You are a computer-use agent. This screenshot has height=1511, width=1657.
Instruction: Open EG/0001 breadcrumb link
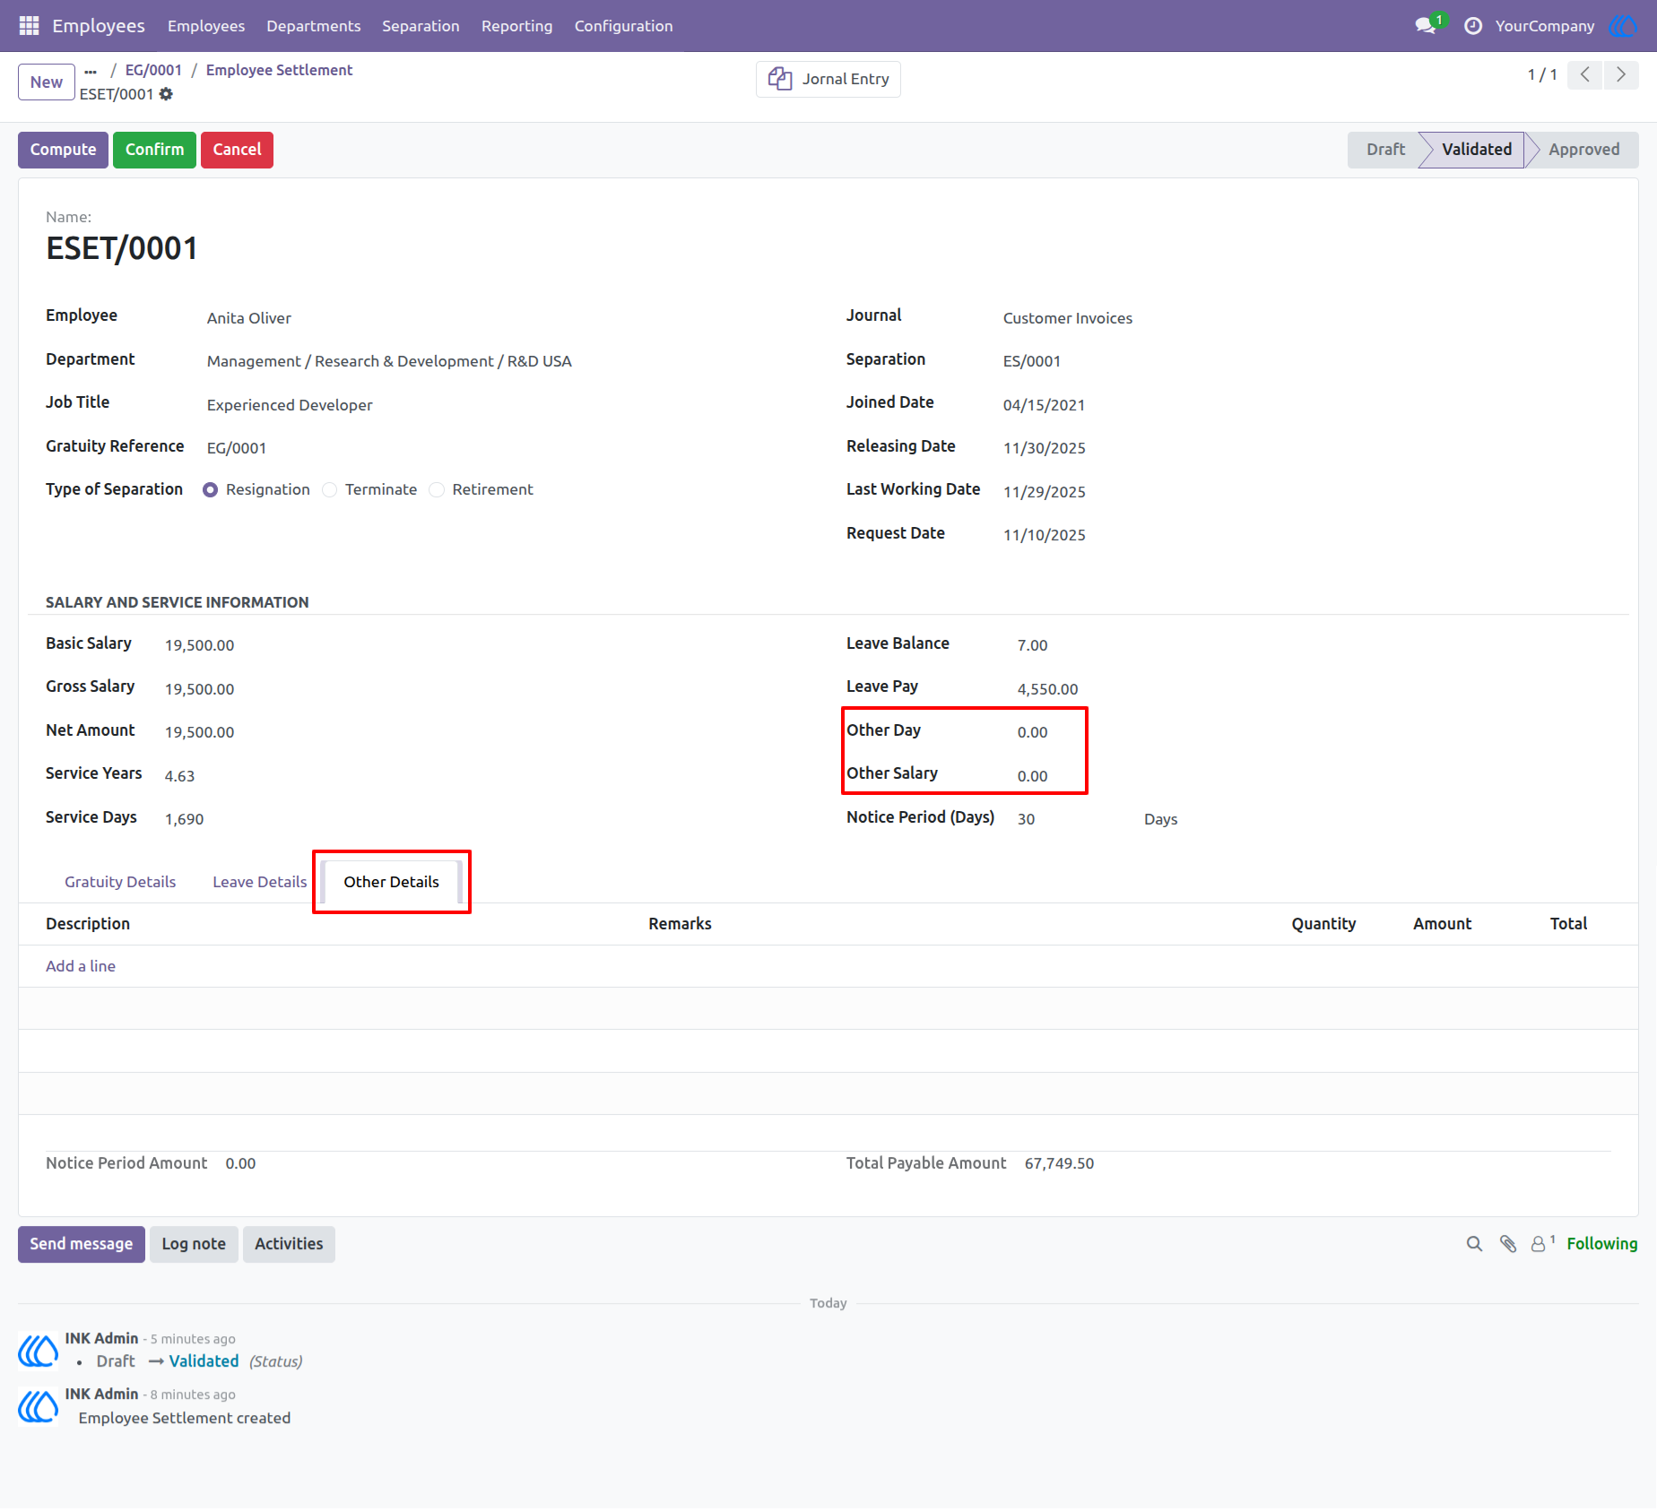click(153, 70)
